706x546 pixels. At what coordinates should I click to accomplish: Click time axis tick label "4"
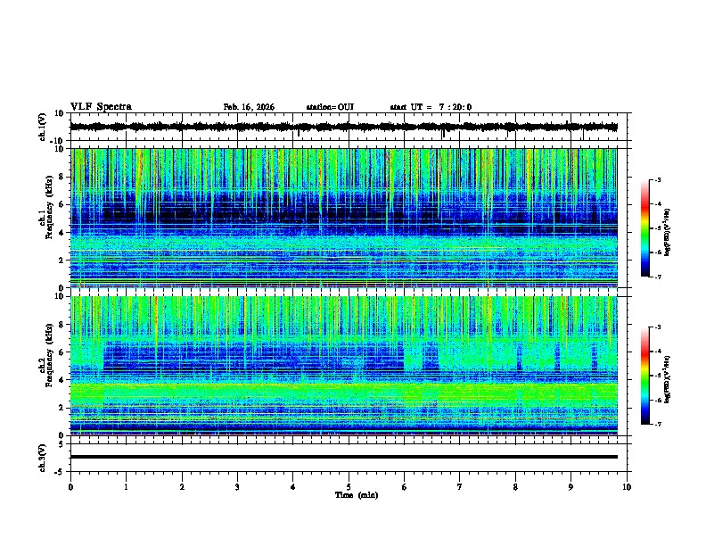click(x=293, y=487)
